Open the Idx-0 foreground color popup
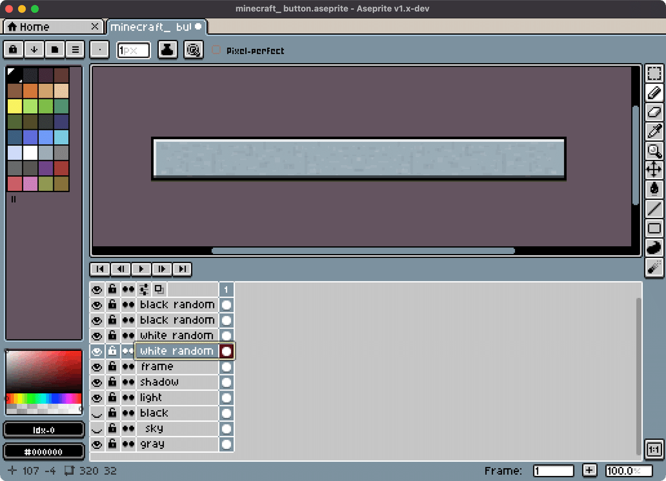Viewport: 666px width, 481px height. 44,430
